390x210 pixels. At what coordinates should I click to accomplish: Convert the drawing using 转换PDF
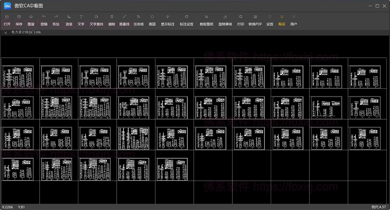pos(256,20)
